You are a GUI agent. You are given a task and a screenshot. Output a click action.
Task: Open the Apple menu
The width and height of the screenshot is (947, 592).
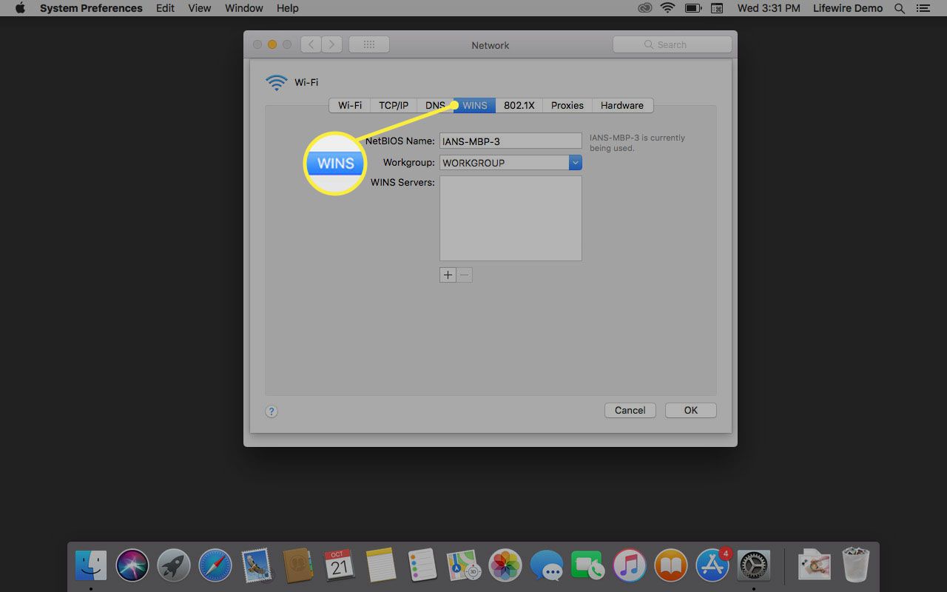21,8
